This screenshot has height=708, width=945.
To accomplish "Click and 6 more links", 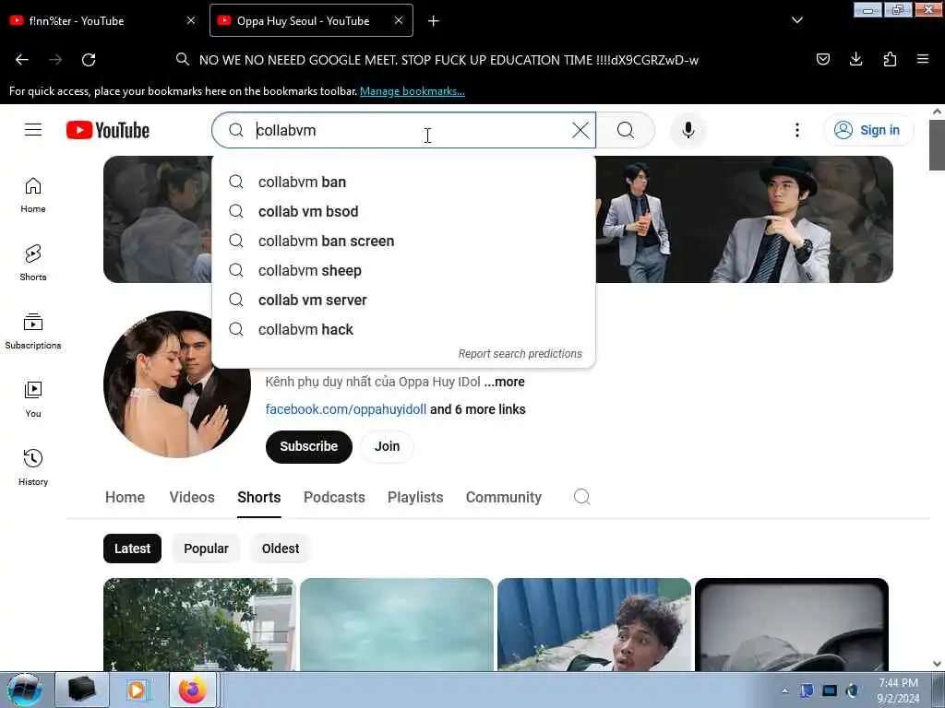I will (x=477, y=409).
